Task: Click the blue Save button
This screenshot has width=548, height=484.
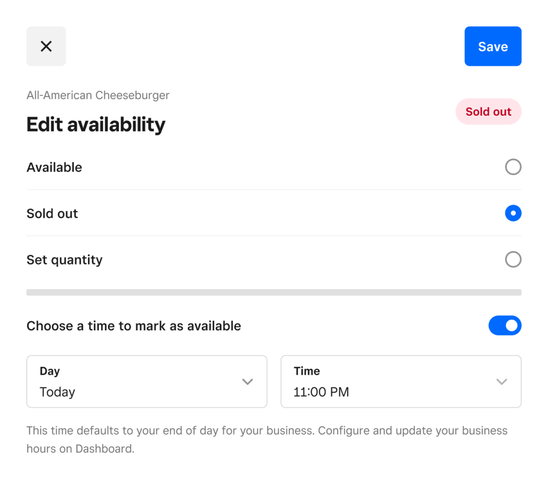Action: (493, 47)
